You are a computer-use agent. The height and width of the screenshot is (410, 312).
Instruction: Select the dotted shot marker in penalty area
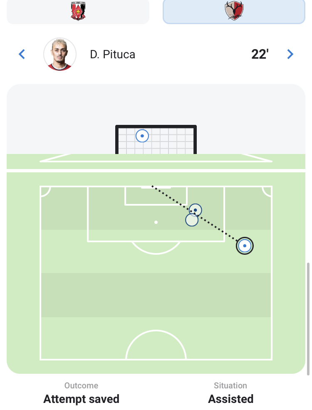(196, 210)
